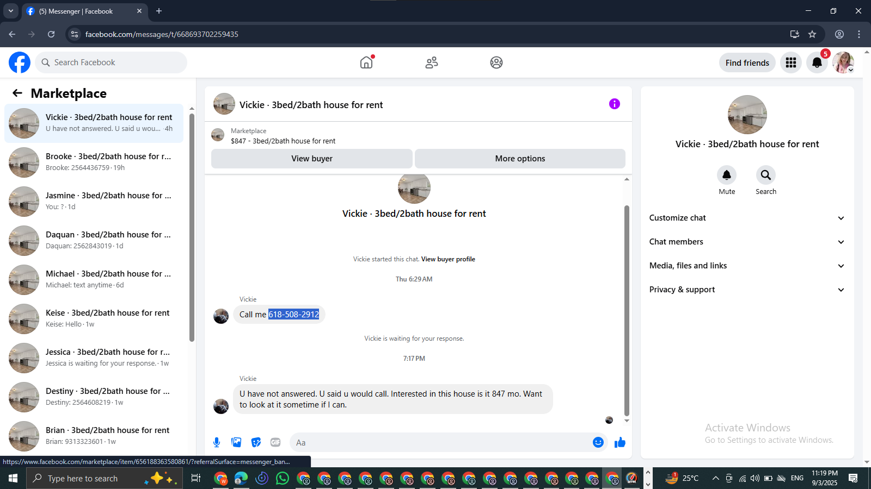
Task: Open Brooke's conversation in Marketplace list
Action: pos(94,162)
